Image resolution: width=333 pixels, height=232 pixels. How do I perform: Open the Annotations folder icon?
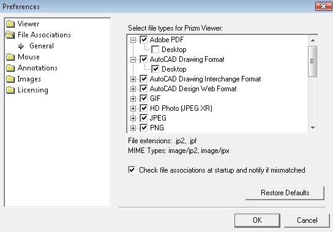click(10, 68)
